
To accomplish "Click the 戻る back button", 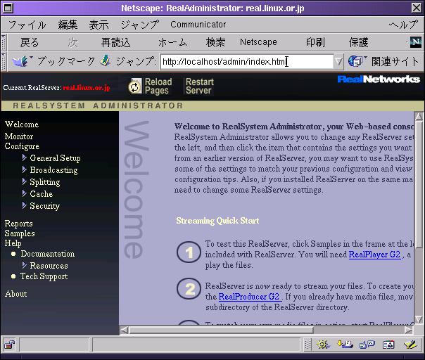I will (30, 42).
